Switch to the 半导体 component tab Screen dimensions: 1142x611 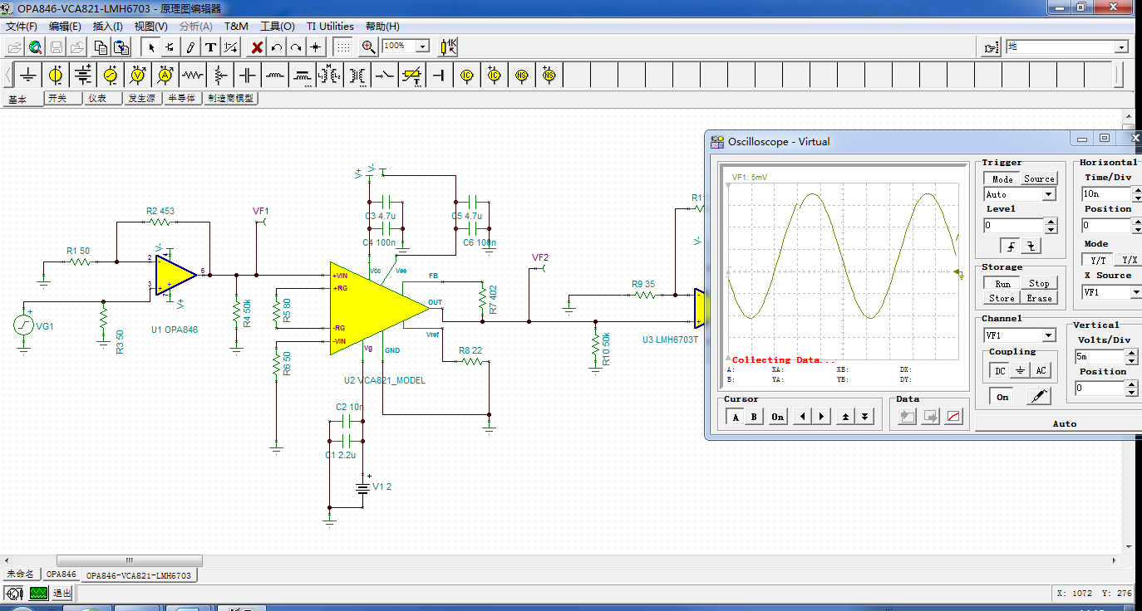point(182,98)
